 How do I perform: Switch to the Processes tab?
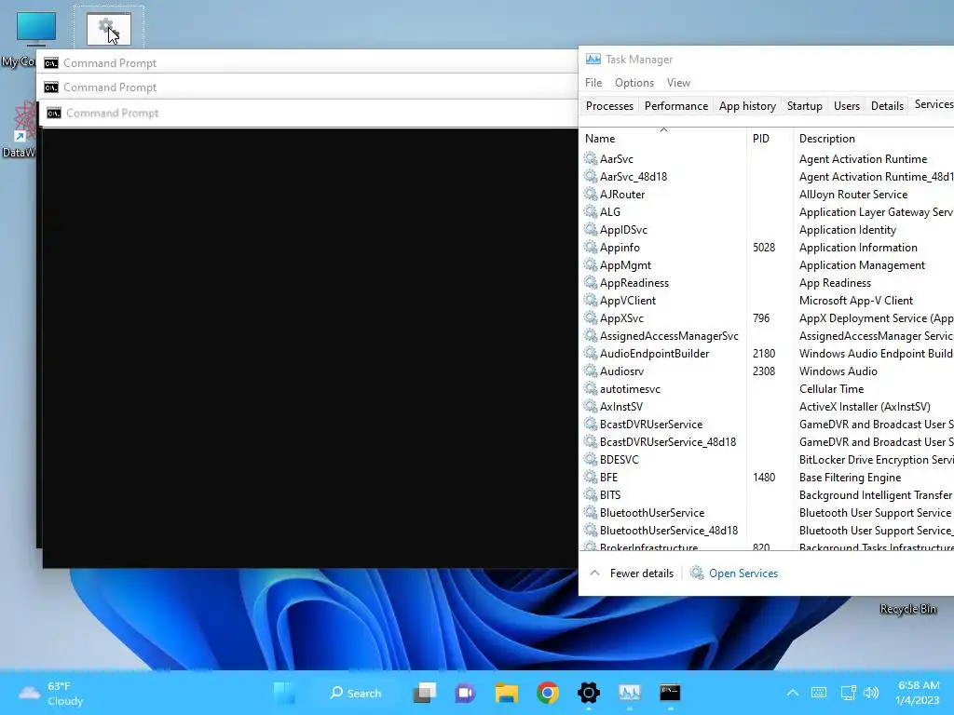(x=609, y=106)
